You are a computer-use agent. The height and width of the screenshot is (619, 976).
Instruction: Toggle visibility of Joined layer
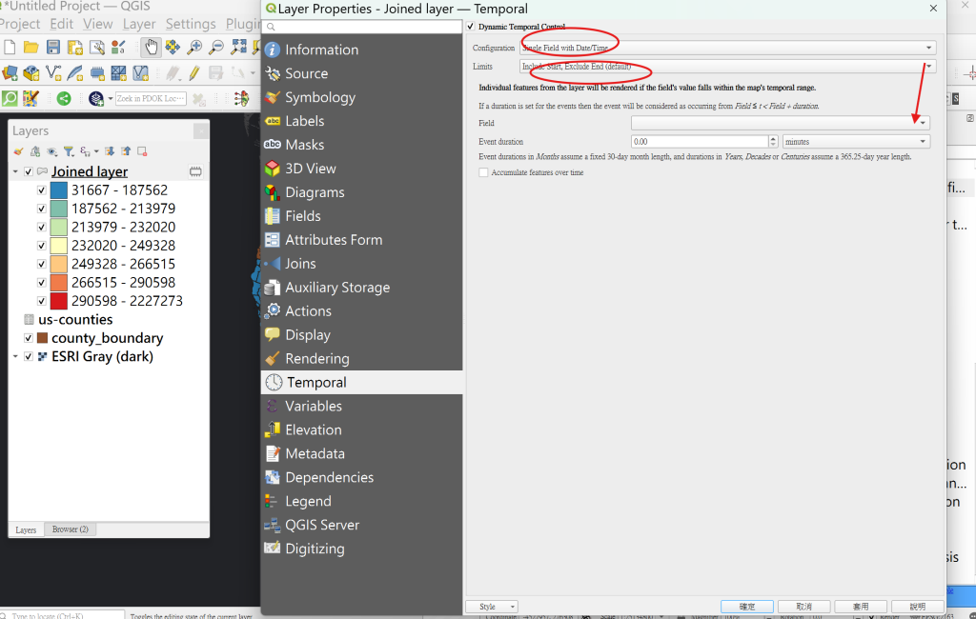(28, 171)
